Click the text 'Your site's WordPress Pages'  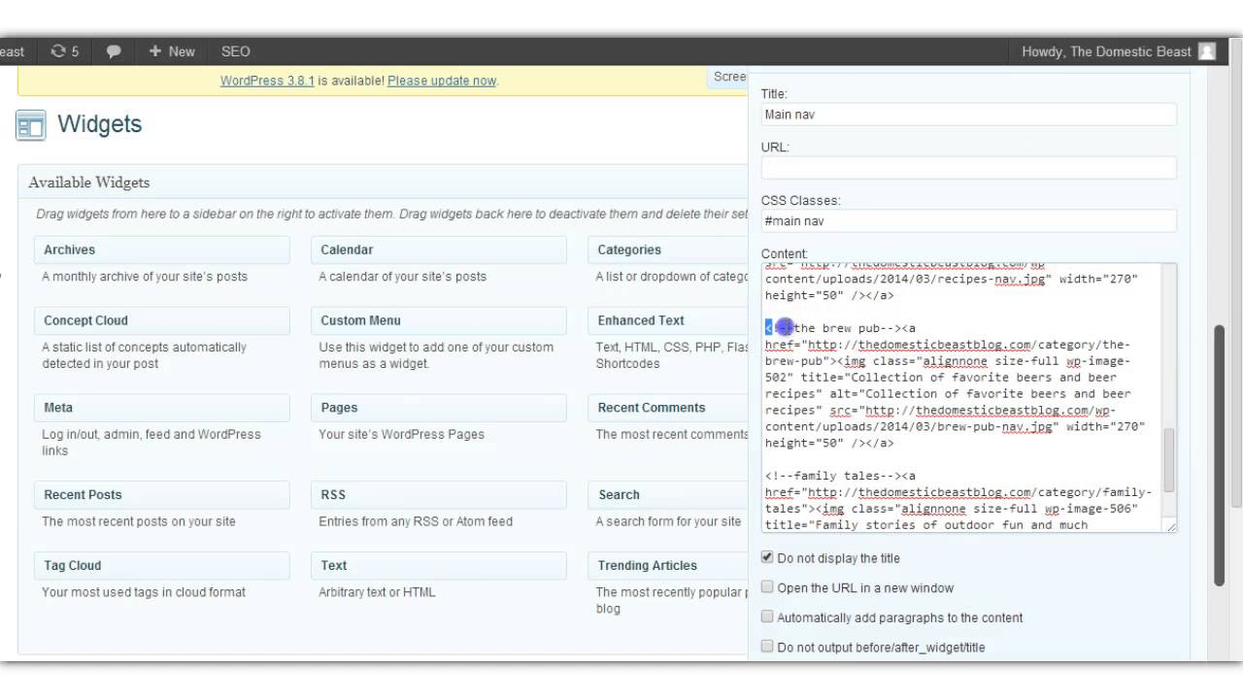point(401,434)
